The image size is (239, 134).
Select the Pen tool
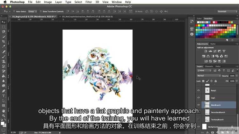point(4,91)
